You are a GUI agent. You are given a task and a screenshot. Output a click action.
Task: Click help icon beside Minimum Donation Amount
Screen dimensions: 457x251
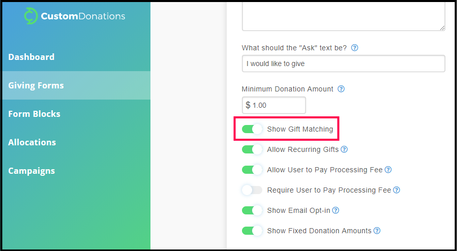341,89
